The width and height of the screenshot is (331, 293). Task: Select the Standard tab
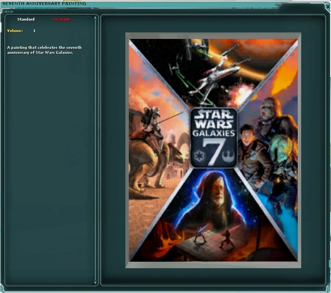coord(26,19)
